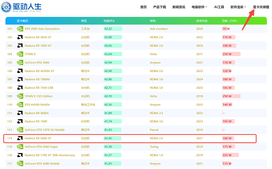Click the AMD icon next to Radeon RX 6600 XT
This screenshot has height=169, width=272.
tap(20, 138)
